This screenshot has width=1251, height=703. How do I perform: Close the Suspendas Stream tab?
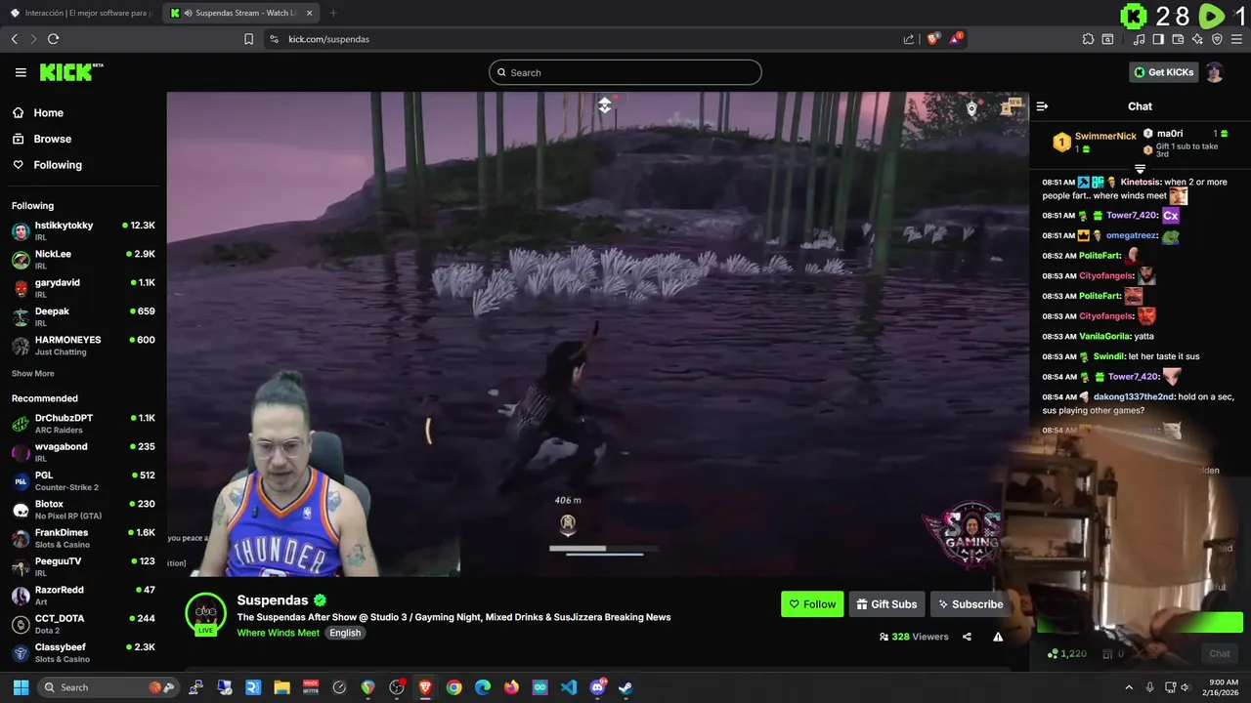pos(310,13)
